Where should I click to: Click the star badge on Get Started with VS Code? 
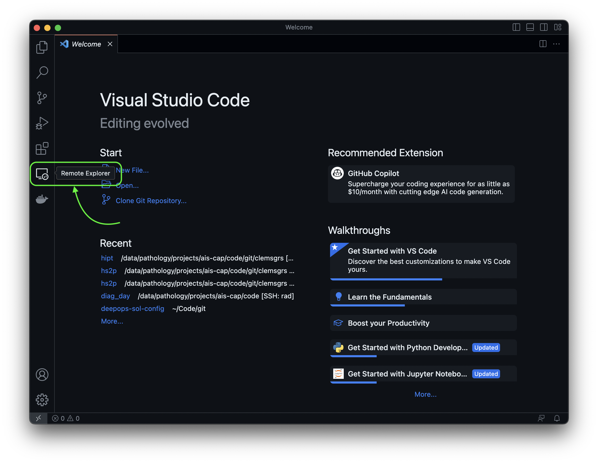(335, 248)
